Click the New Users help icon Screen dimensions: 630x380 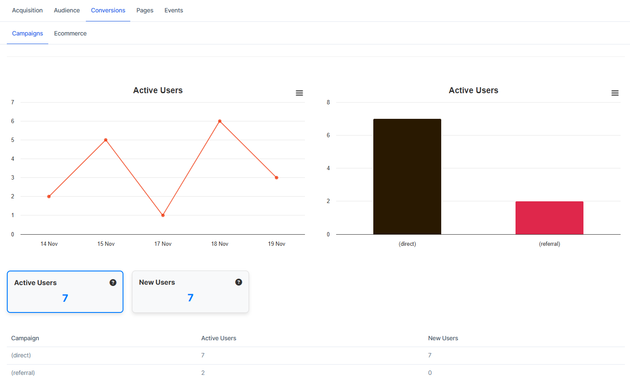(x=238, y=282)
